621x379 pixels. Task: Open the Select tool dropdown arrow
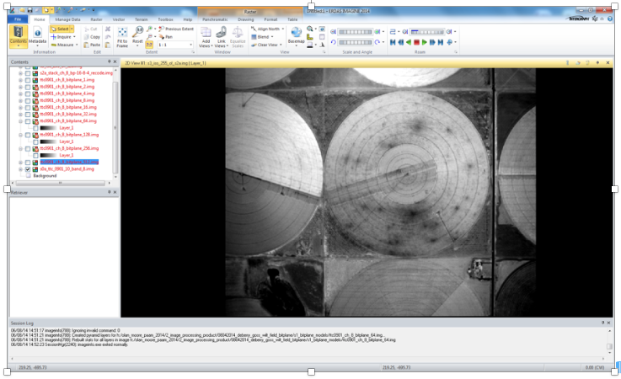click(72, 29)
